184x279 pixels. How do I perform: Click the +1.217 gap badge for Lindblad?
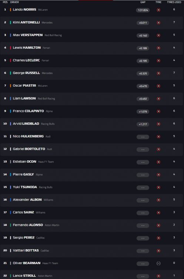pos(143,124)
